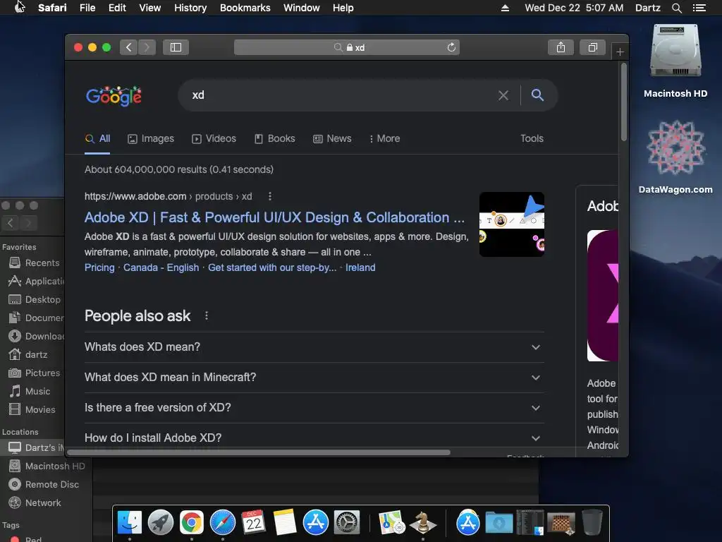Open the Safari Share button

(561, 47)
